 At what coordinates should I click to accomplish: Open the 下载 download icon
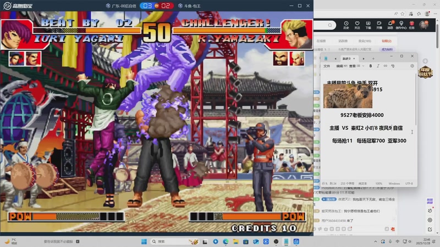tap(368, 25)
